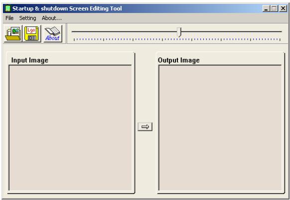The height and width of the screenshot is (200, 290).
Task: Click the "Output Image" label
Action: point(179,60)
